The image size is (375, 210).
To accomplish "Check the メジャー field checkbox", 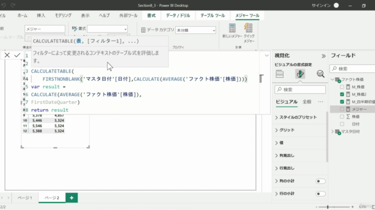I will (342, 109).
